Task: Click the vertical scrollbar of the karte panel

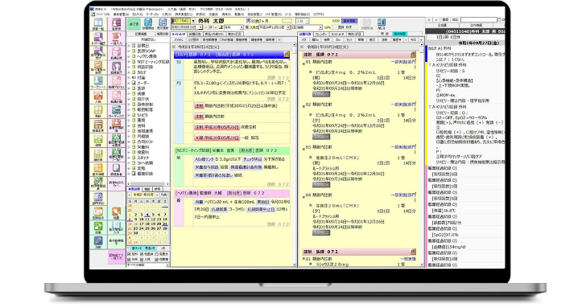Action: [x=294, y=155]
